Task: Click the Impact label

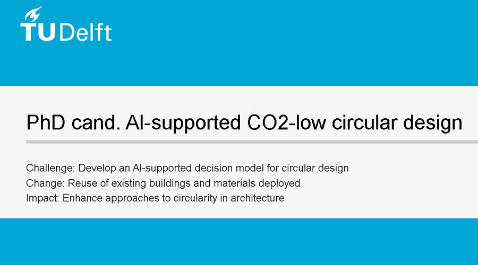Action: point(42,198)
